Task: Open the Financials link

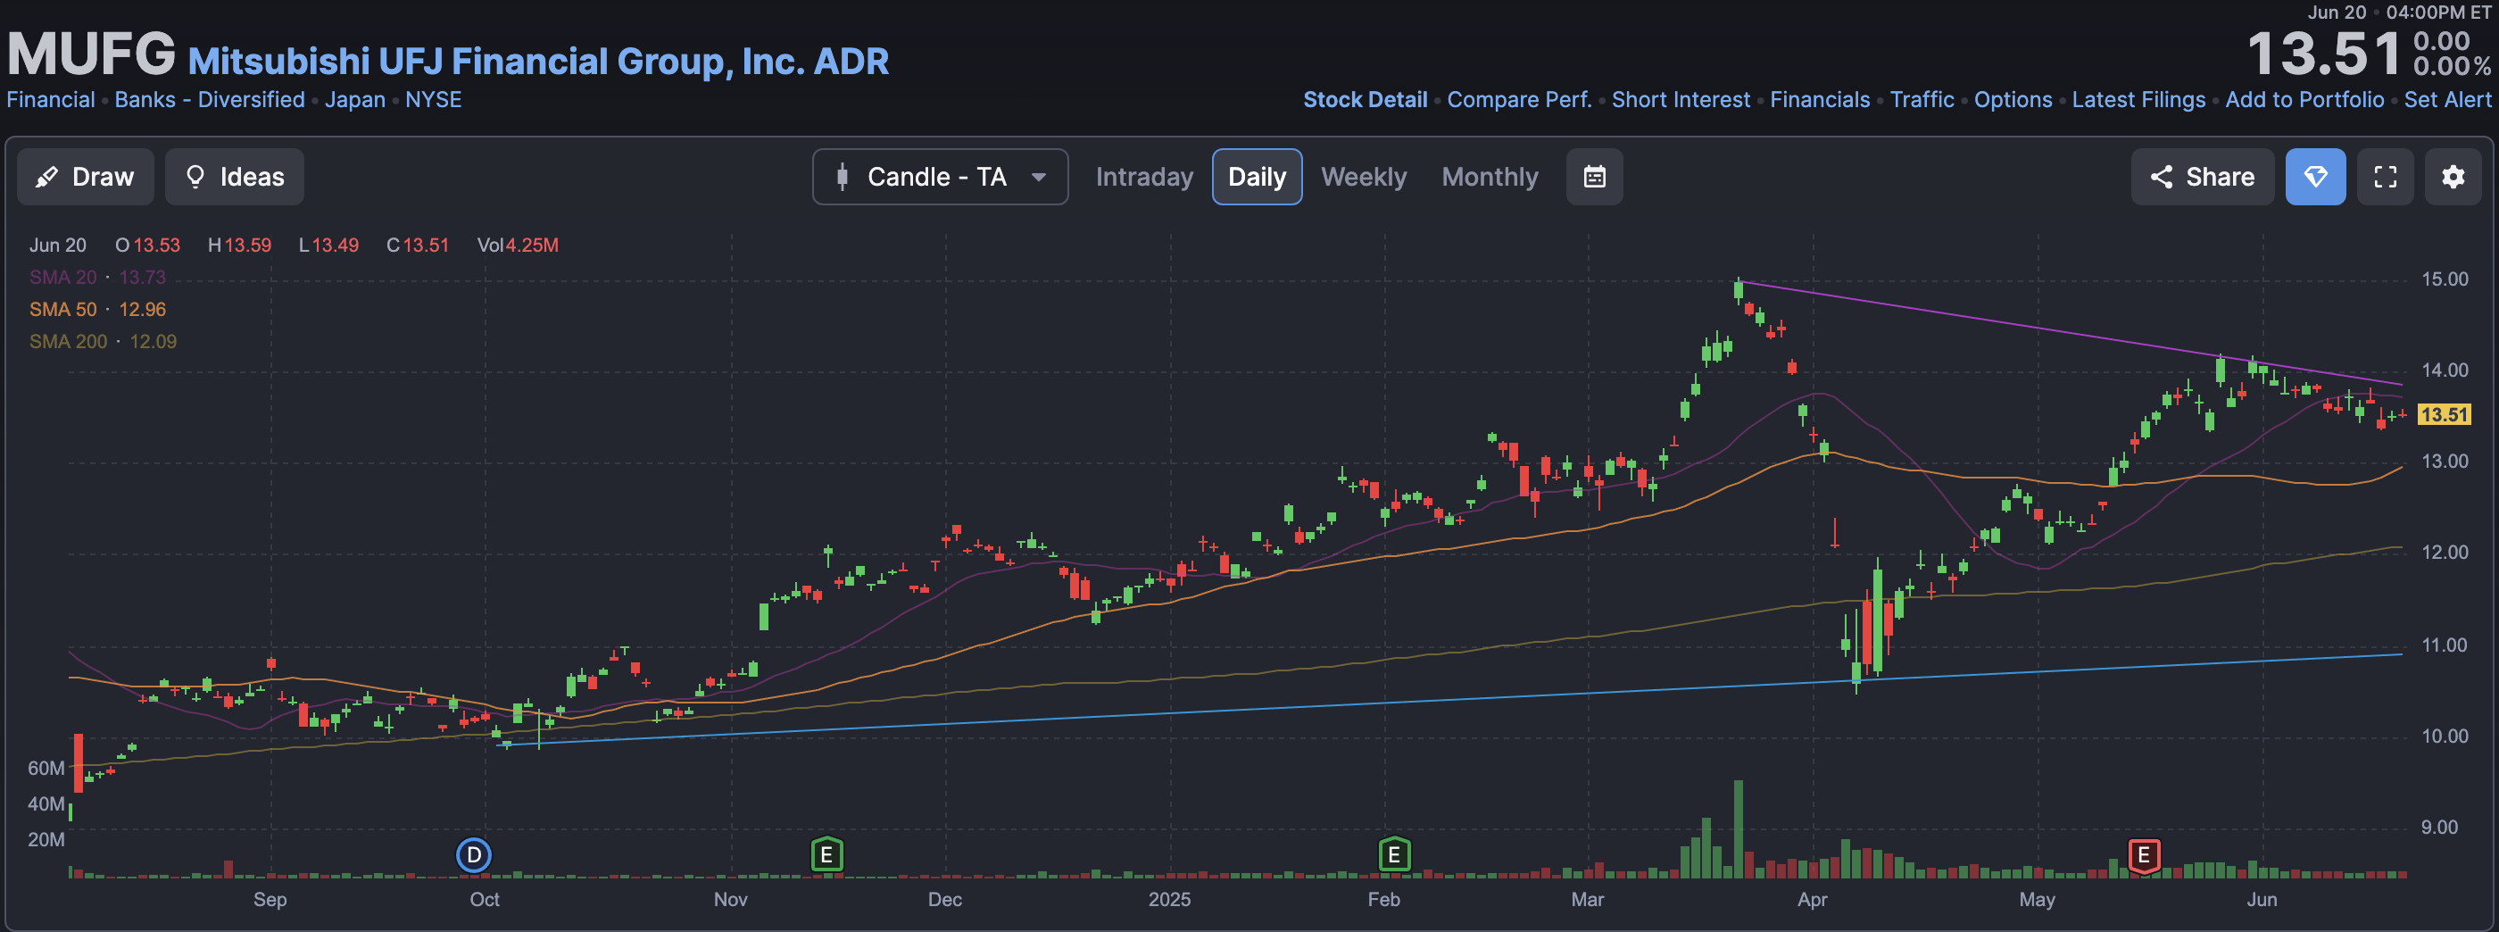Action: click(x=1820, y=100)
